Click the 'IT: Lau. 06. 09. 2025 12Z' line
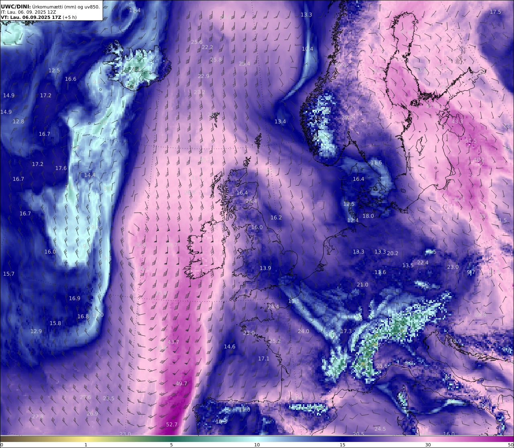This screenshot has width=514, height=448. click(x=28, y=12)
